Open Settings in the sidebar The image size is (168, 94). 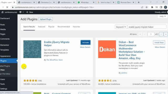[4, 89]
